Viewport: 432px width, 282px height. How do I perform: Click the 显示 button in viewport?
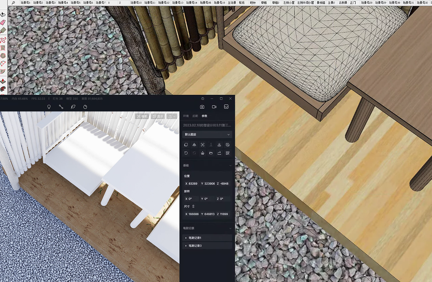(158, 116)
